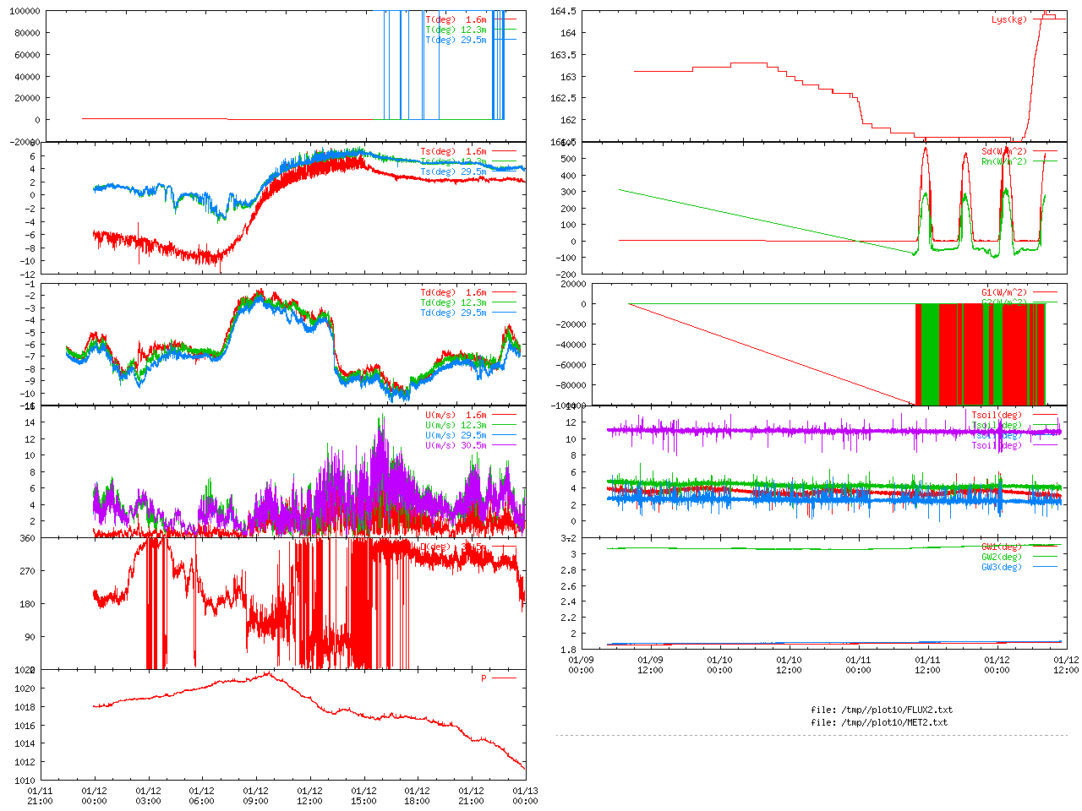Click the 270 wind direction axis value
Viewport: 1082px width, 811px height.
pyautogui.click(x=28, y=571)
